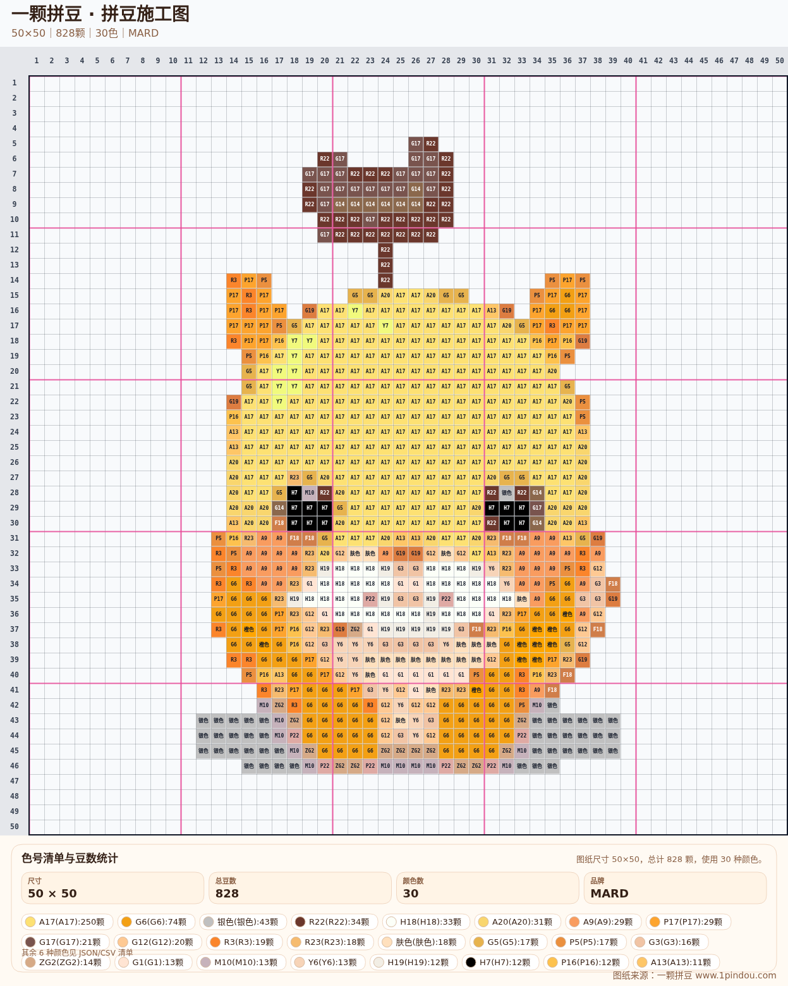Click the A17 yellow color swatch in legend
The width and height of the screenshot is (788, 986).
30,921
